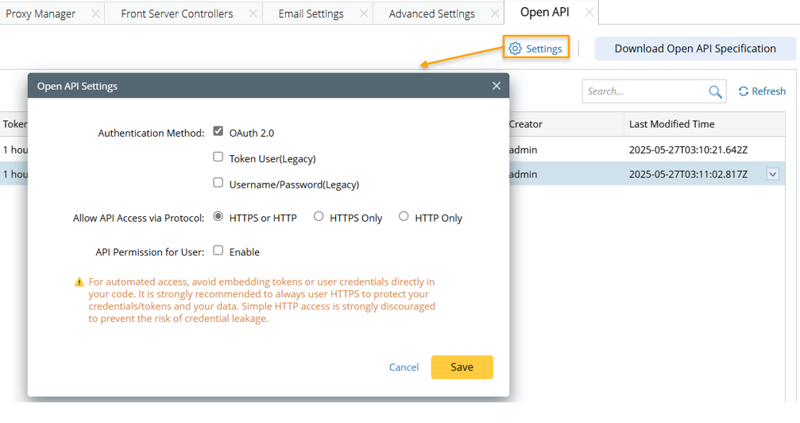Image resolution: width=800 pixels, height=423 pixels.
Task: Close the Open API Settings dialog
Action: (497, 86)
